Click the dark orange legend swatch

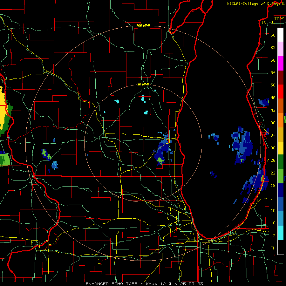click(x=281, y=106)
